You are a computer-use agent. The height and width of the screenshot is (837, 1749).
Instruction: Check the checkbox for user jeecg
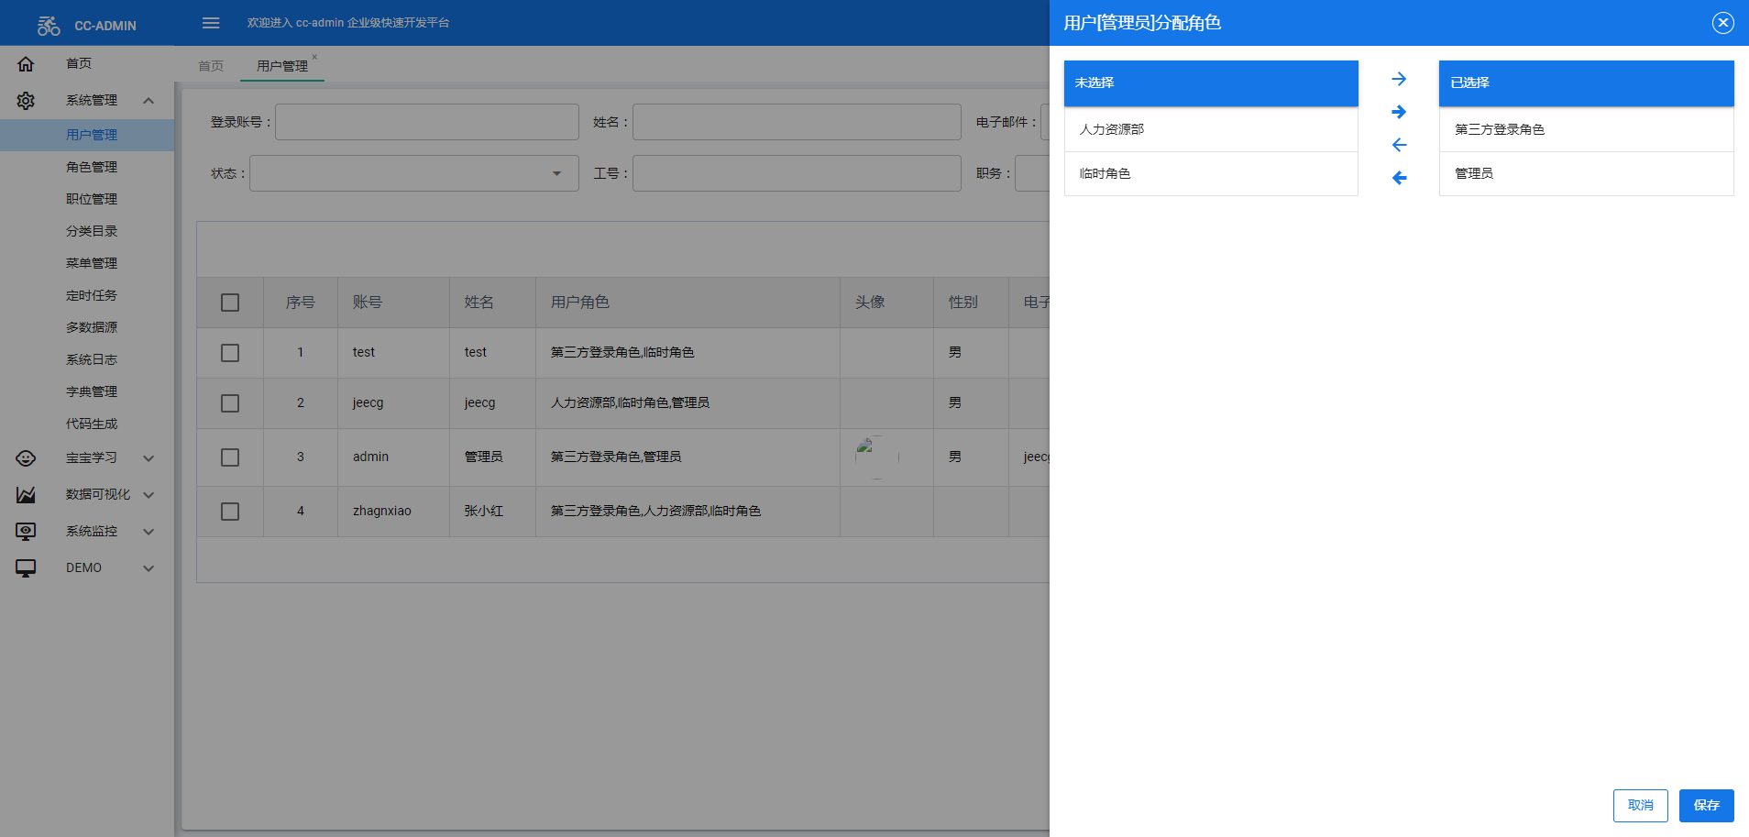pos(230,403)
